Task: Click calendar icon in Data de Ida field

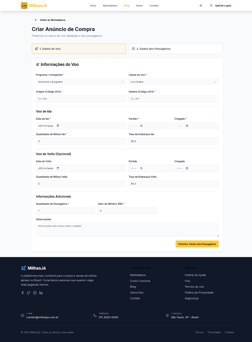Action: pos(58,126)
